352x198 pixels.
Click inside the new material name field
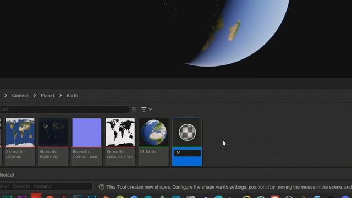coord(187,153)
